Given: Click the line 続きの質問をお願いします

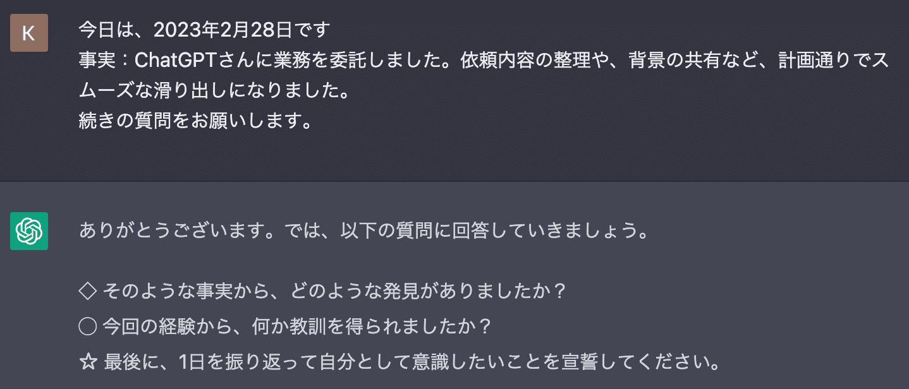Looking at the screenshot, I should 196,120.
